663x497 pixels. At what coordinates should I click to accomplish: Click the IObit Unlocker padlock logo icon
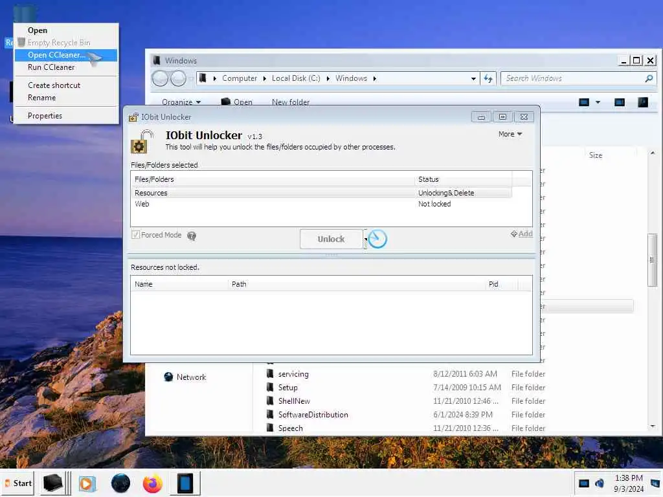click(x=142, y=142)
